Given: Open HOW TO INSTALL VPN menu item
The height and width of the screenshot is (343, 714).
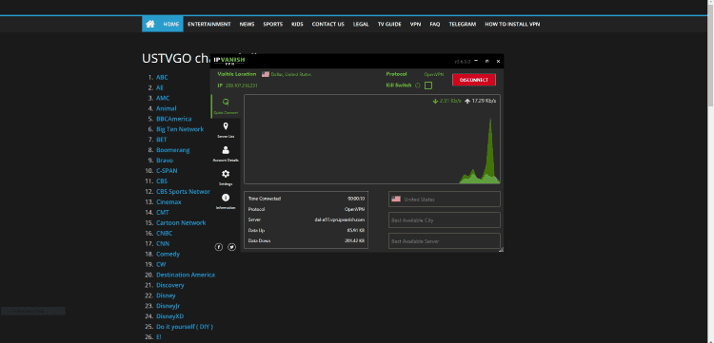Looking at the screenshot, I should (x=512, y=24).
